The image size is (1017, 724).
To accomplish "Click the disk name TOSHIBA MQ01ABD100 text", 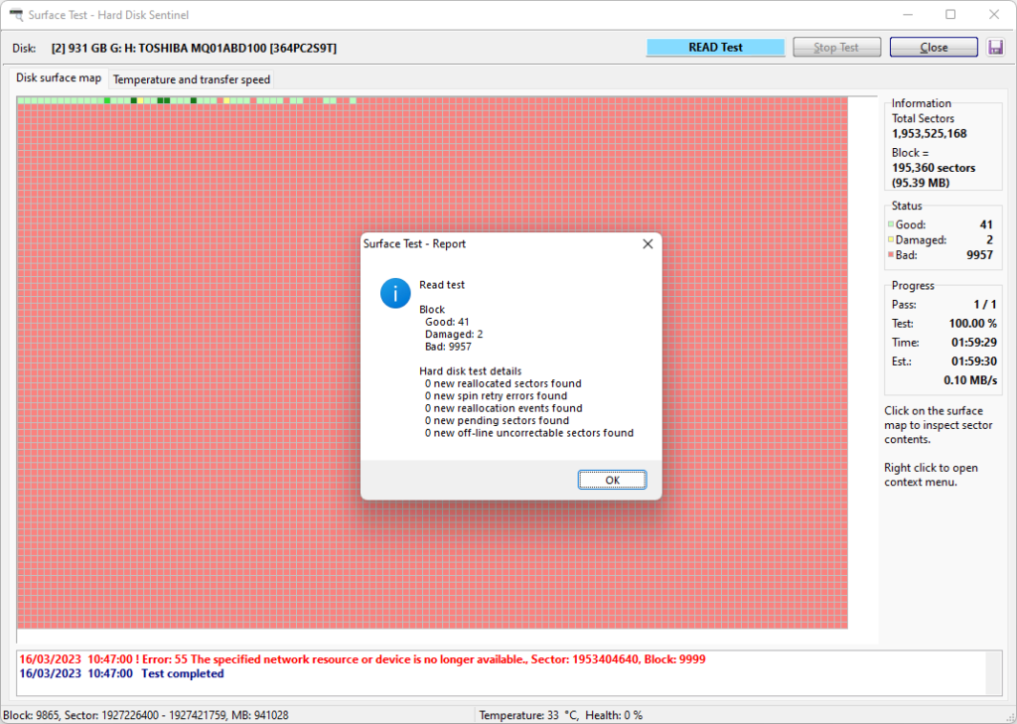I will click(x=194, y=48).
